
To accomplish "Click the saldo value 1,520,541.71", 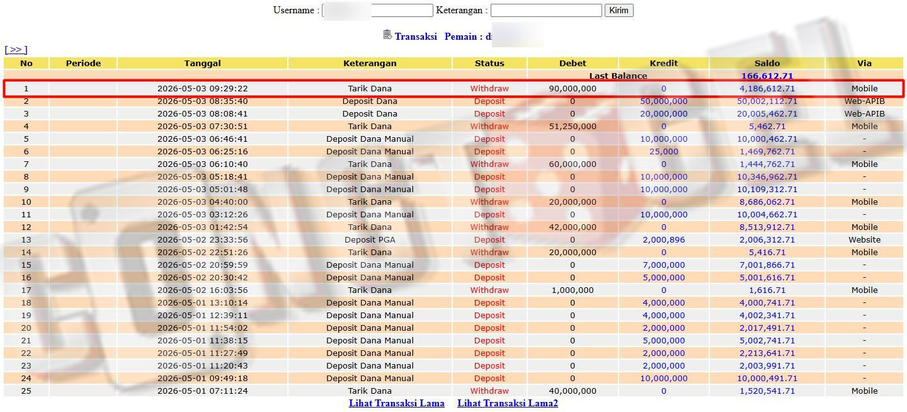I will coord(767,391).
